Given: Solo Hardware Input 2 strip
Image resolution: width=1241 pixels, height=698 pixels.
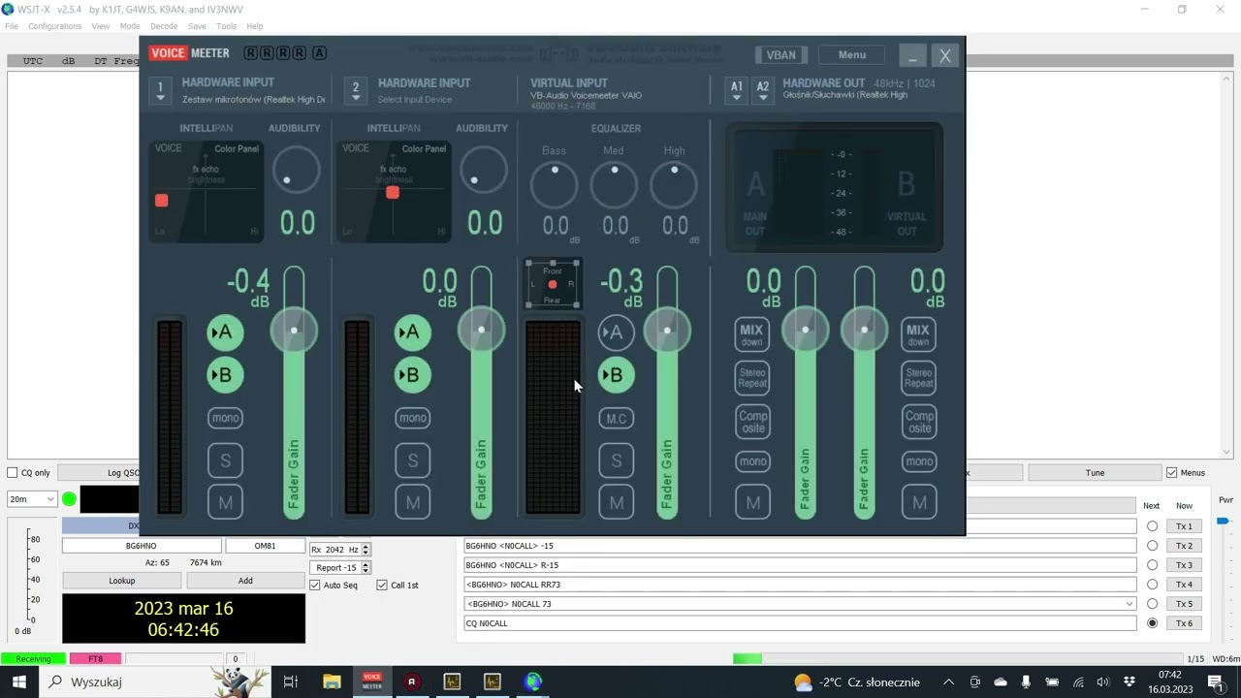Looking at the screenshot, I should pyautogui.click(x=412, y=460).
